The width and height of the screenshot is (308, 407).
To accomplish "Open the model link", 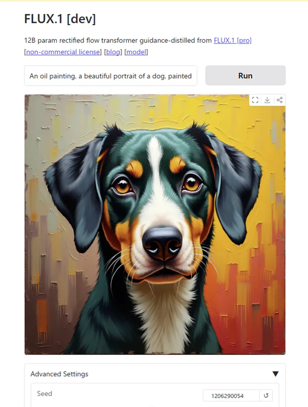I will (136, 52).
